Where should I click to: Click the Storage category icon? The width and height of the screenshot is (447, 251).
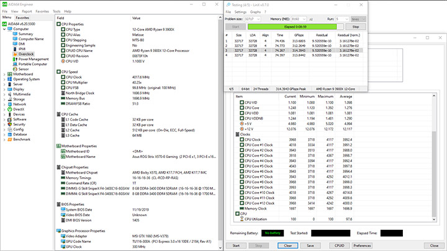[10, 99]
